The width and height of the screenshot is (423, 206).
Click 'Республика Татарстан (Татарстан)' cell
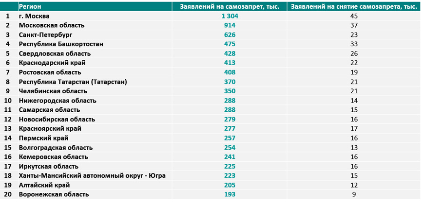[x=73, y=82]
